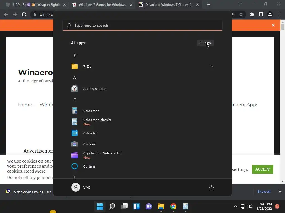Click the Type here to search field
The image size is (285, 213).
coord(142,25)
